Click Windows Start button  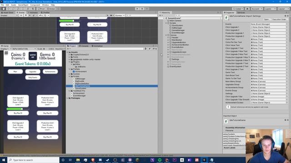point(4,160)
